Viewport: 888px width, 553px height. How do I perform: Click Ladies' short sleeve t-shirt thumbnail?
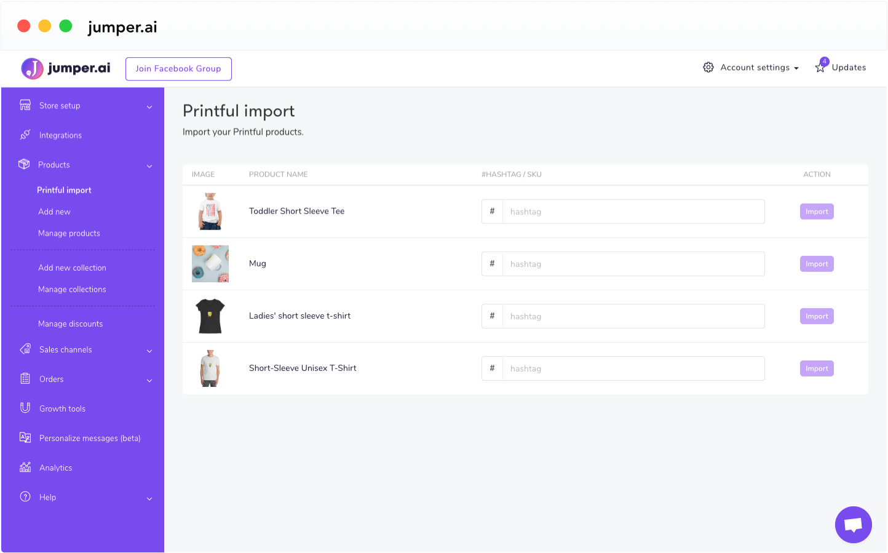[210, 316]
